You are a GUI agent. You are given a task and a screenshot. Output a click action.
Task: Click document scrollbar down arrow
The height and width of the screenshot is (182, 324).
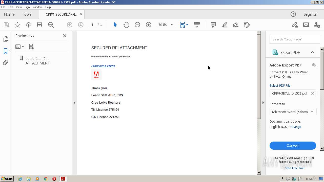259,173
